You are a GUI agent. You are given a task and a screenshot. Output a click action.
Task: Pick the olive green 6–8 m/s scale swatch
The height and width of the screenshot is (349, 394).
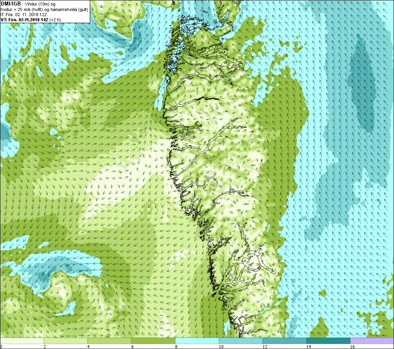[153, 341]
